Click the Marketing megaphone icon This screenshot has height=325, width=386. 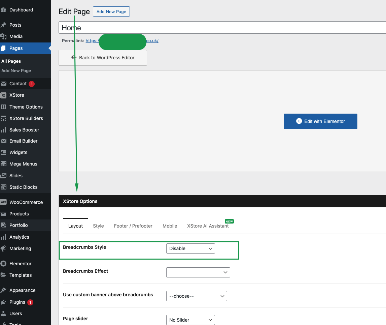pos(3,248)
